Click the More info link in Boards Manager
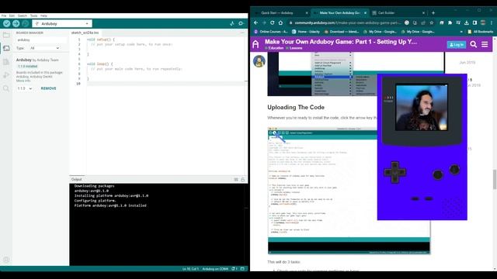The height and width of the screenshot is (279, 497). coord(23,81)
